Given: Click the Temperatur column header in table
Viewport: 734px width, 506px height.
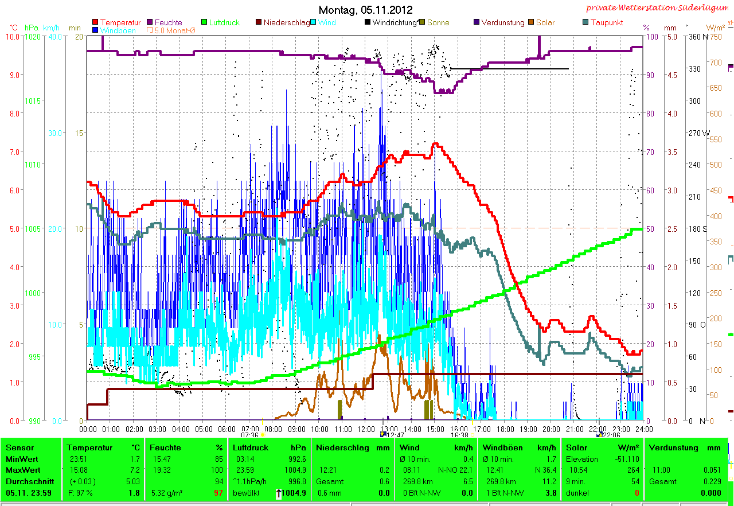Looking at the screenshot, I should (87, 447).
